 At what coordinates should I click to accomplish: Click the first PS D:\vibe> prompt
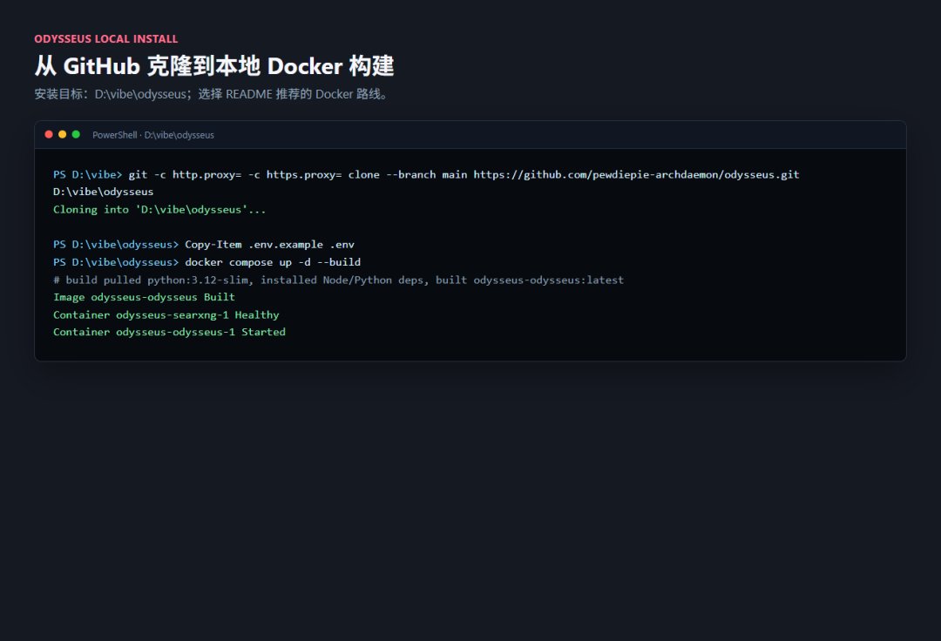click(88, 174)
